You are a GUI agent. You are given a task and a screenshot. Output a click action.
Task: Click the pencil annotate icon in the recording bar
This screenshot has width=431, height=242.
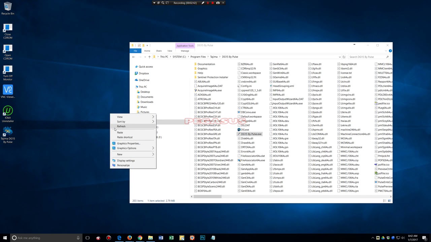click(203, 3)
